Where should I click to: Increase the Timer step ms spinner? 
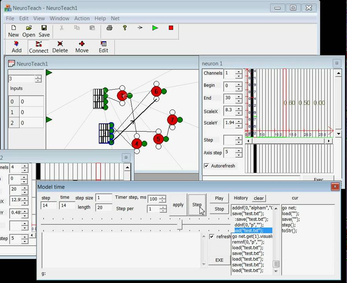[162, 197]
